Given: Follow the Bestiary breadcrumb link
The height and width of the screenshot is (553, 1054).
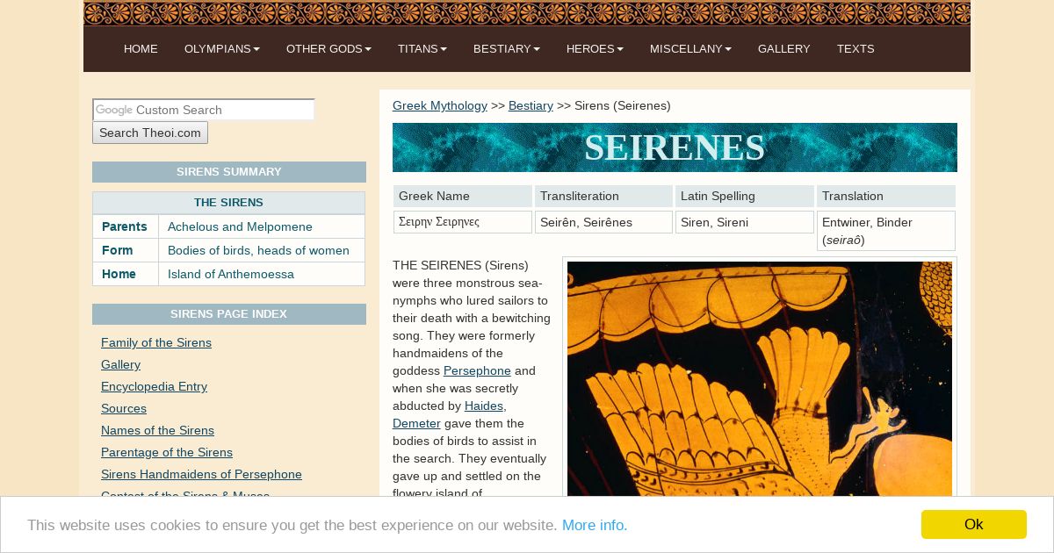Looking at the screenshot, I should [x=531, y=105].
